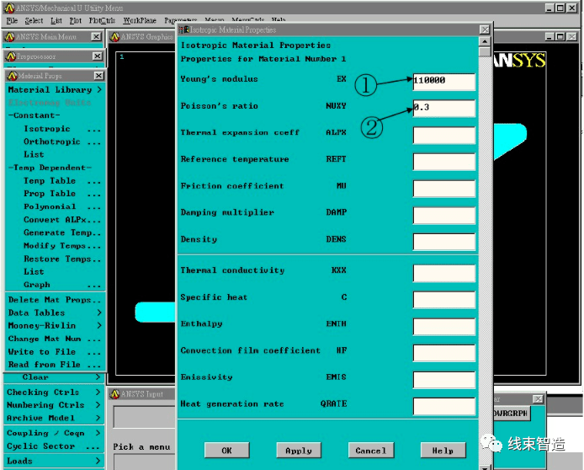
Task: Expand the Mooney-Rivlin submenu
Action: click(55, 326)
